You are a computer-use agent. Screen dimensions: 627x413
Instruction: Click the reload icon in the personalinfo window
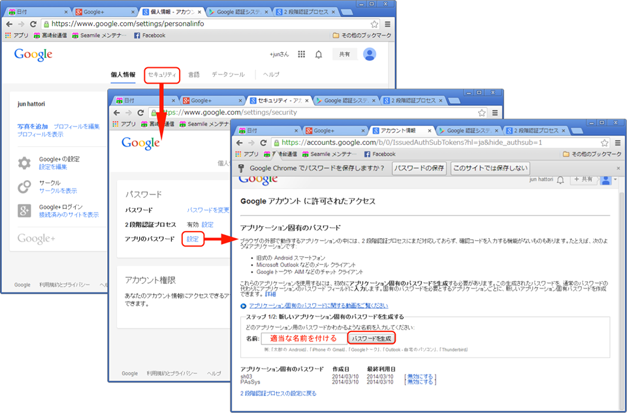(x=33, y=24)
